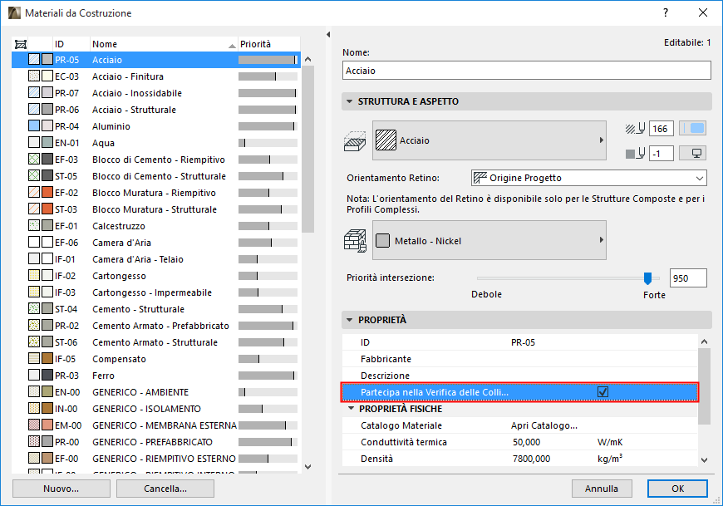Click the Metallo - Nickel surface preview swatch
The image size is (723, 506).
tap(383, 241)
